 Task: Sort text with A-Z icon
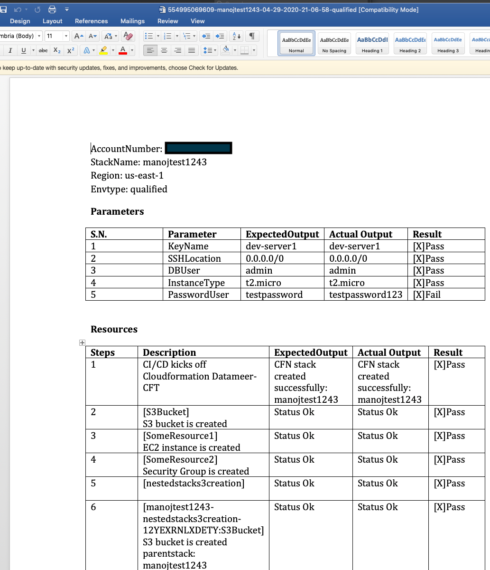236,36
